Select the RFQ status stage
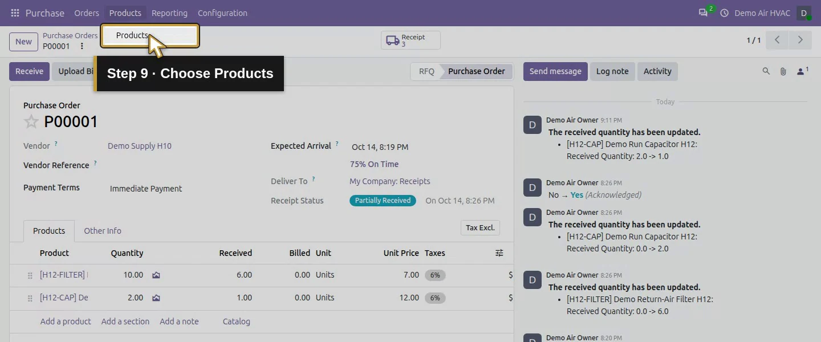Viewport: 821px width, 342px height. [x=426, y=71]
